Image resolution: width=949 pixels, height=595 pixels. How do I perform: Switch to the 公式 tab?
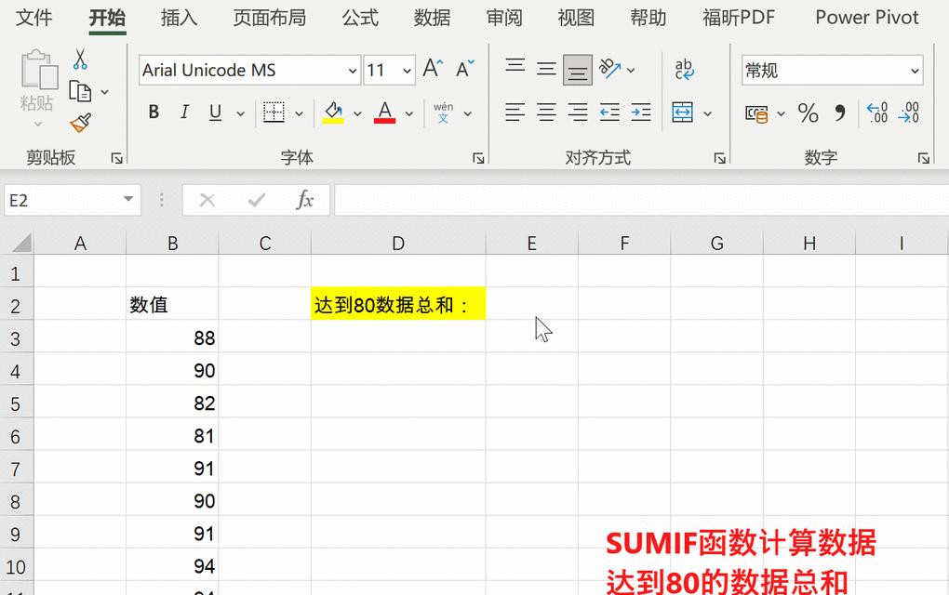360,18
